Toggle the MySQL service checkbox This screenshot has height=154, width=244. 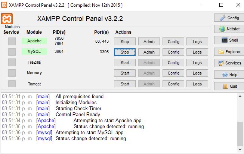pos(12,52)
